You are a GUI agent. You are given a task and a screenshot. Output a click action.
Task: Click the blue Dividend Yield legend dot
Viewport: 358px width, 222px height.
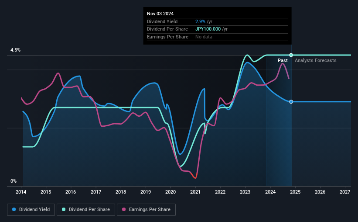(14, 209)
